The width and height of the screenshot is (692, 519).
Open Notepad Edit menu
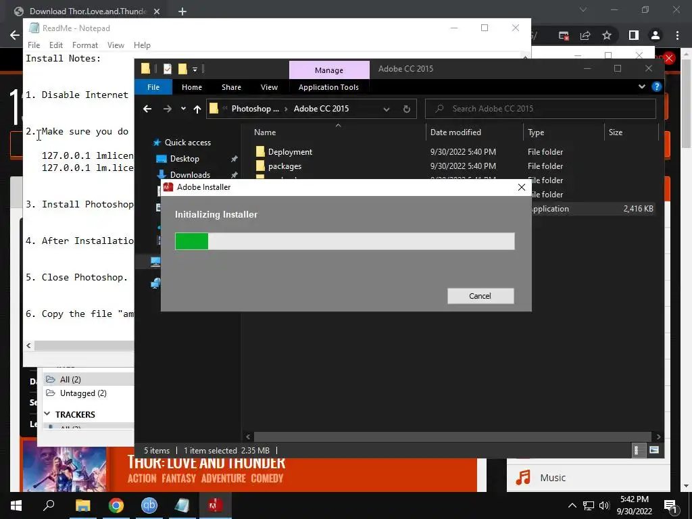(x=55, y=45)
